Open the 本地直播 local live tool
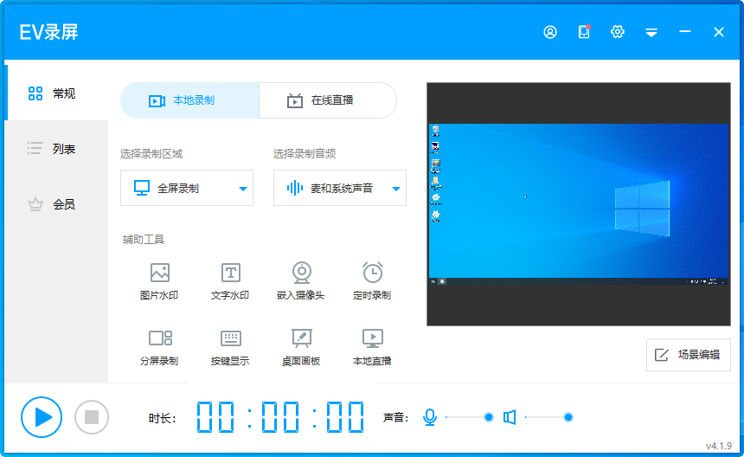 [x=372, y=347]
